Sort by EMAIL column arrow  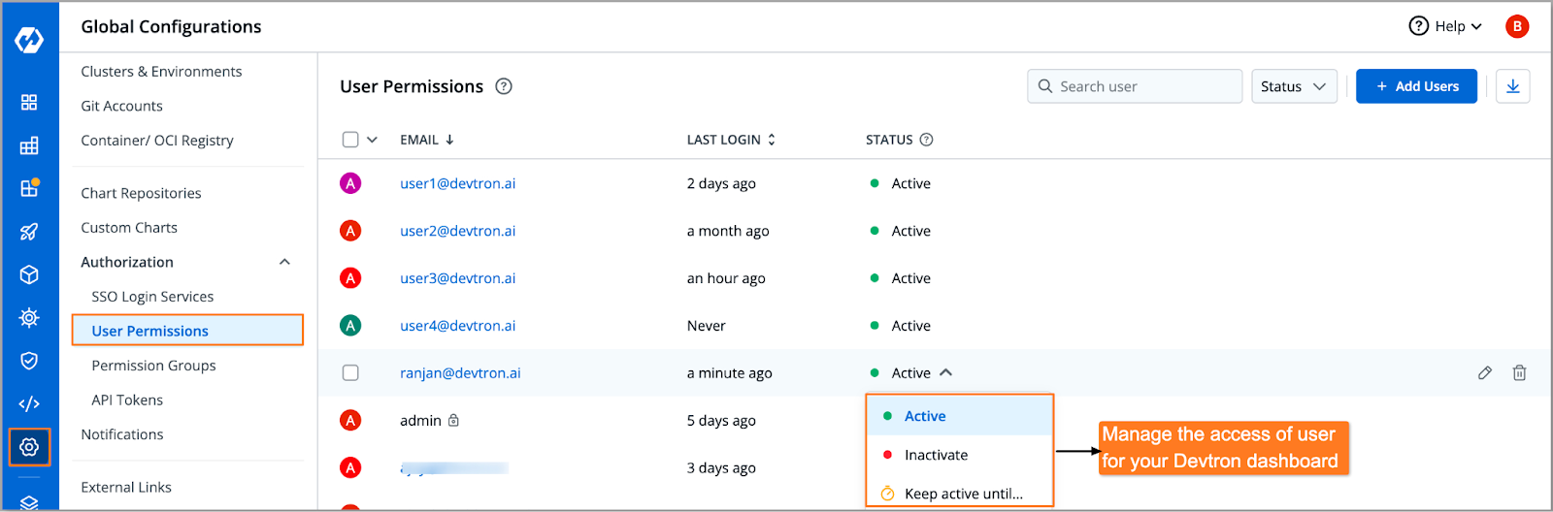(449, 140)
